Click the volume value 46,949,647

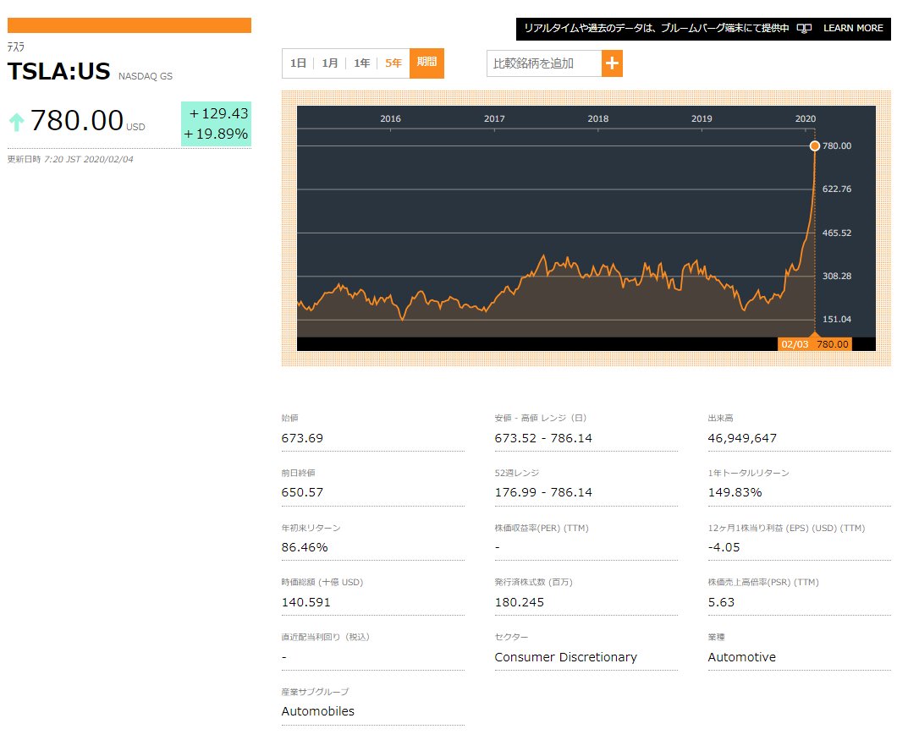coord(742,438)
